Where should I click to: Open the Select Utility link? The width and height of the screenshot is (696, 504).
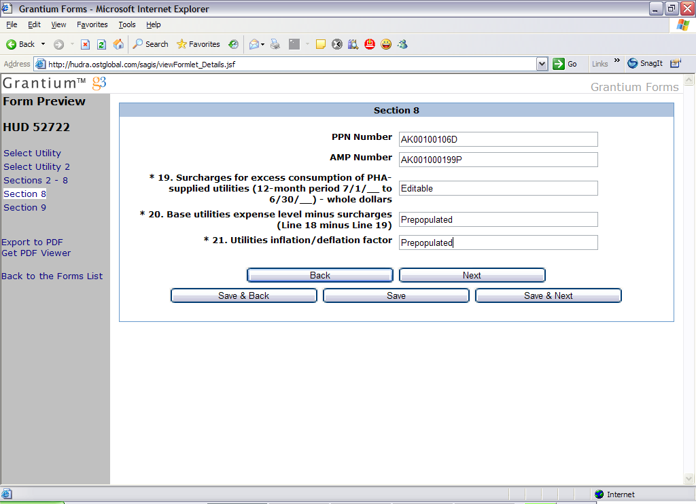click(x=33, y=153)
